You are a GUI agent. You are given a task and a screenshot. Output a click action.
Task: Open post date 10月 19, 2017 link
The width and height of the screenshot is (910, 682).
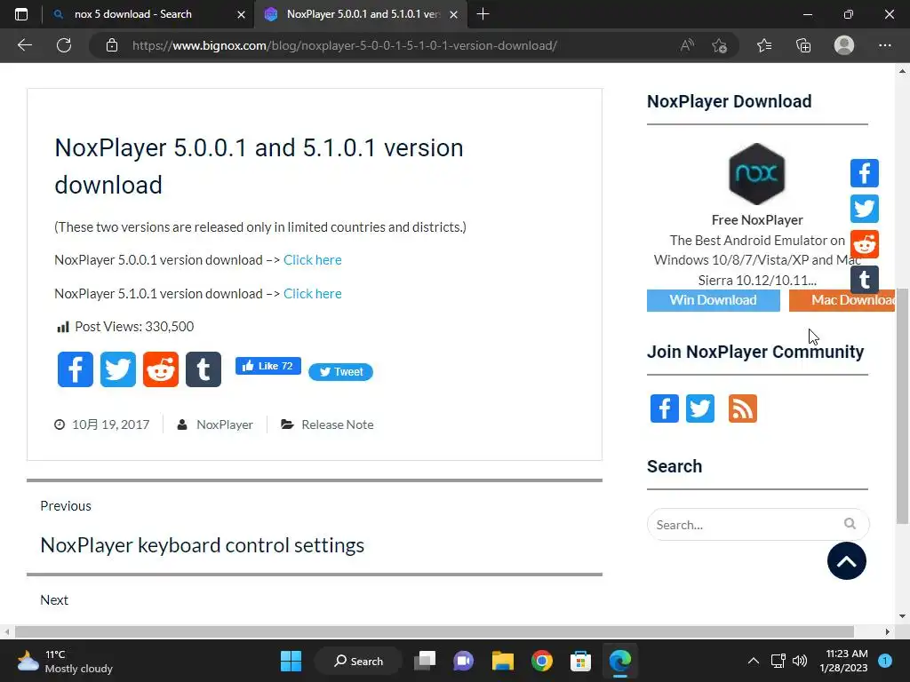[111, 424]
